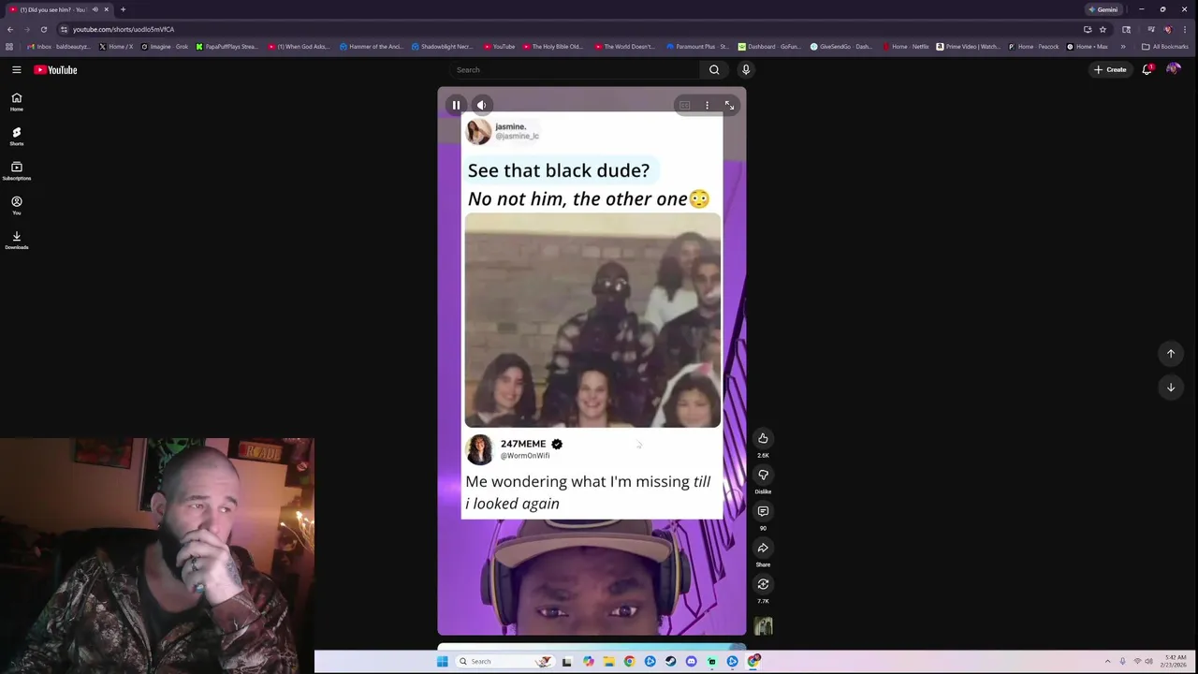1198x674 pixels.
Task: Reload the page
Action: tap(43, 29)
